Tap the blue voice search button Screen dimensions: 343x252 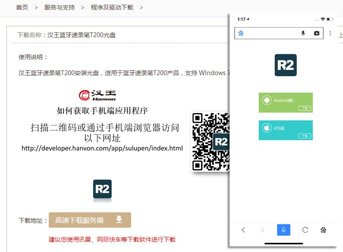283,230
